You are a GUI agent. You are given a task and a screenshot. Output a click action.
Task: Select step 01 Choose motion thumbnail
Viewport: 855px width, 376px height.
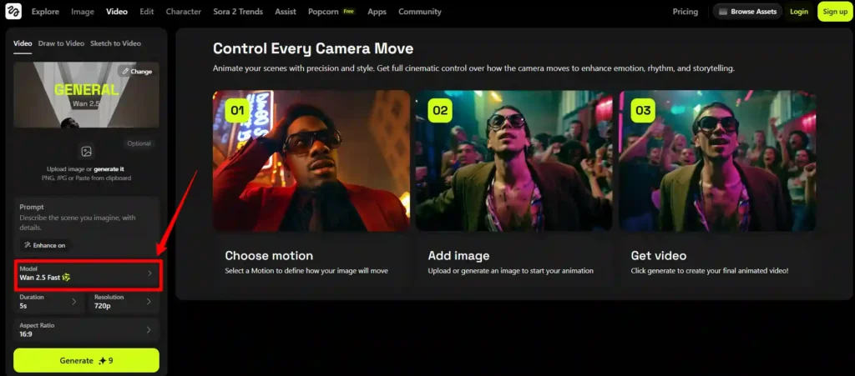[x=311, y=161]
